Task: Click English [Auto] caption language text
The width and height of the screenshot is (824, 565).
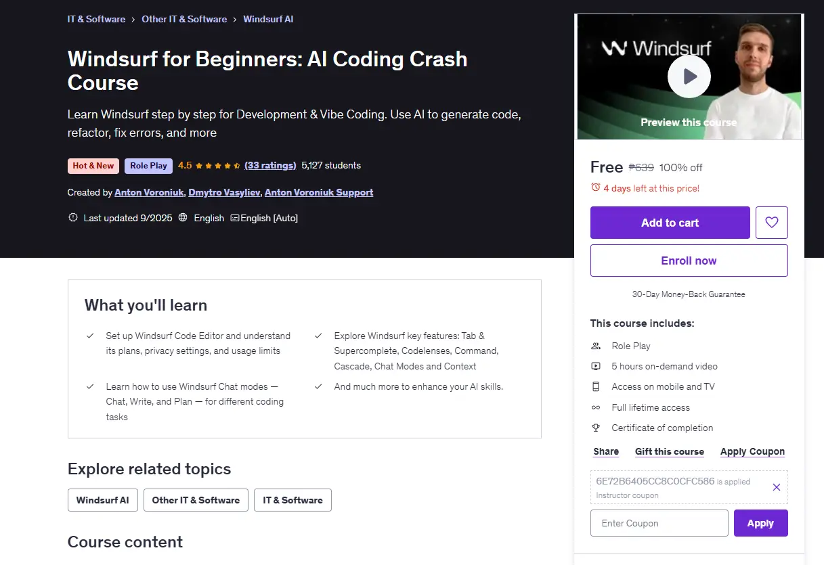Action: [269, 218]
